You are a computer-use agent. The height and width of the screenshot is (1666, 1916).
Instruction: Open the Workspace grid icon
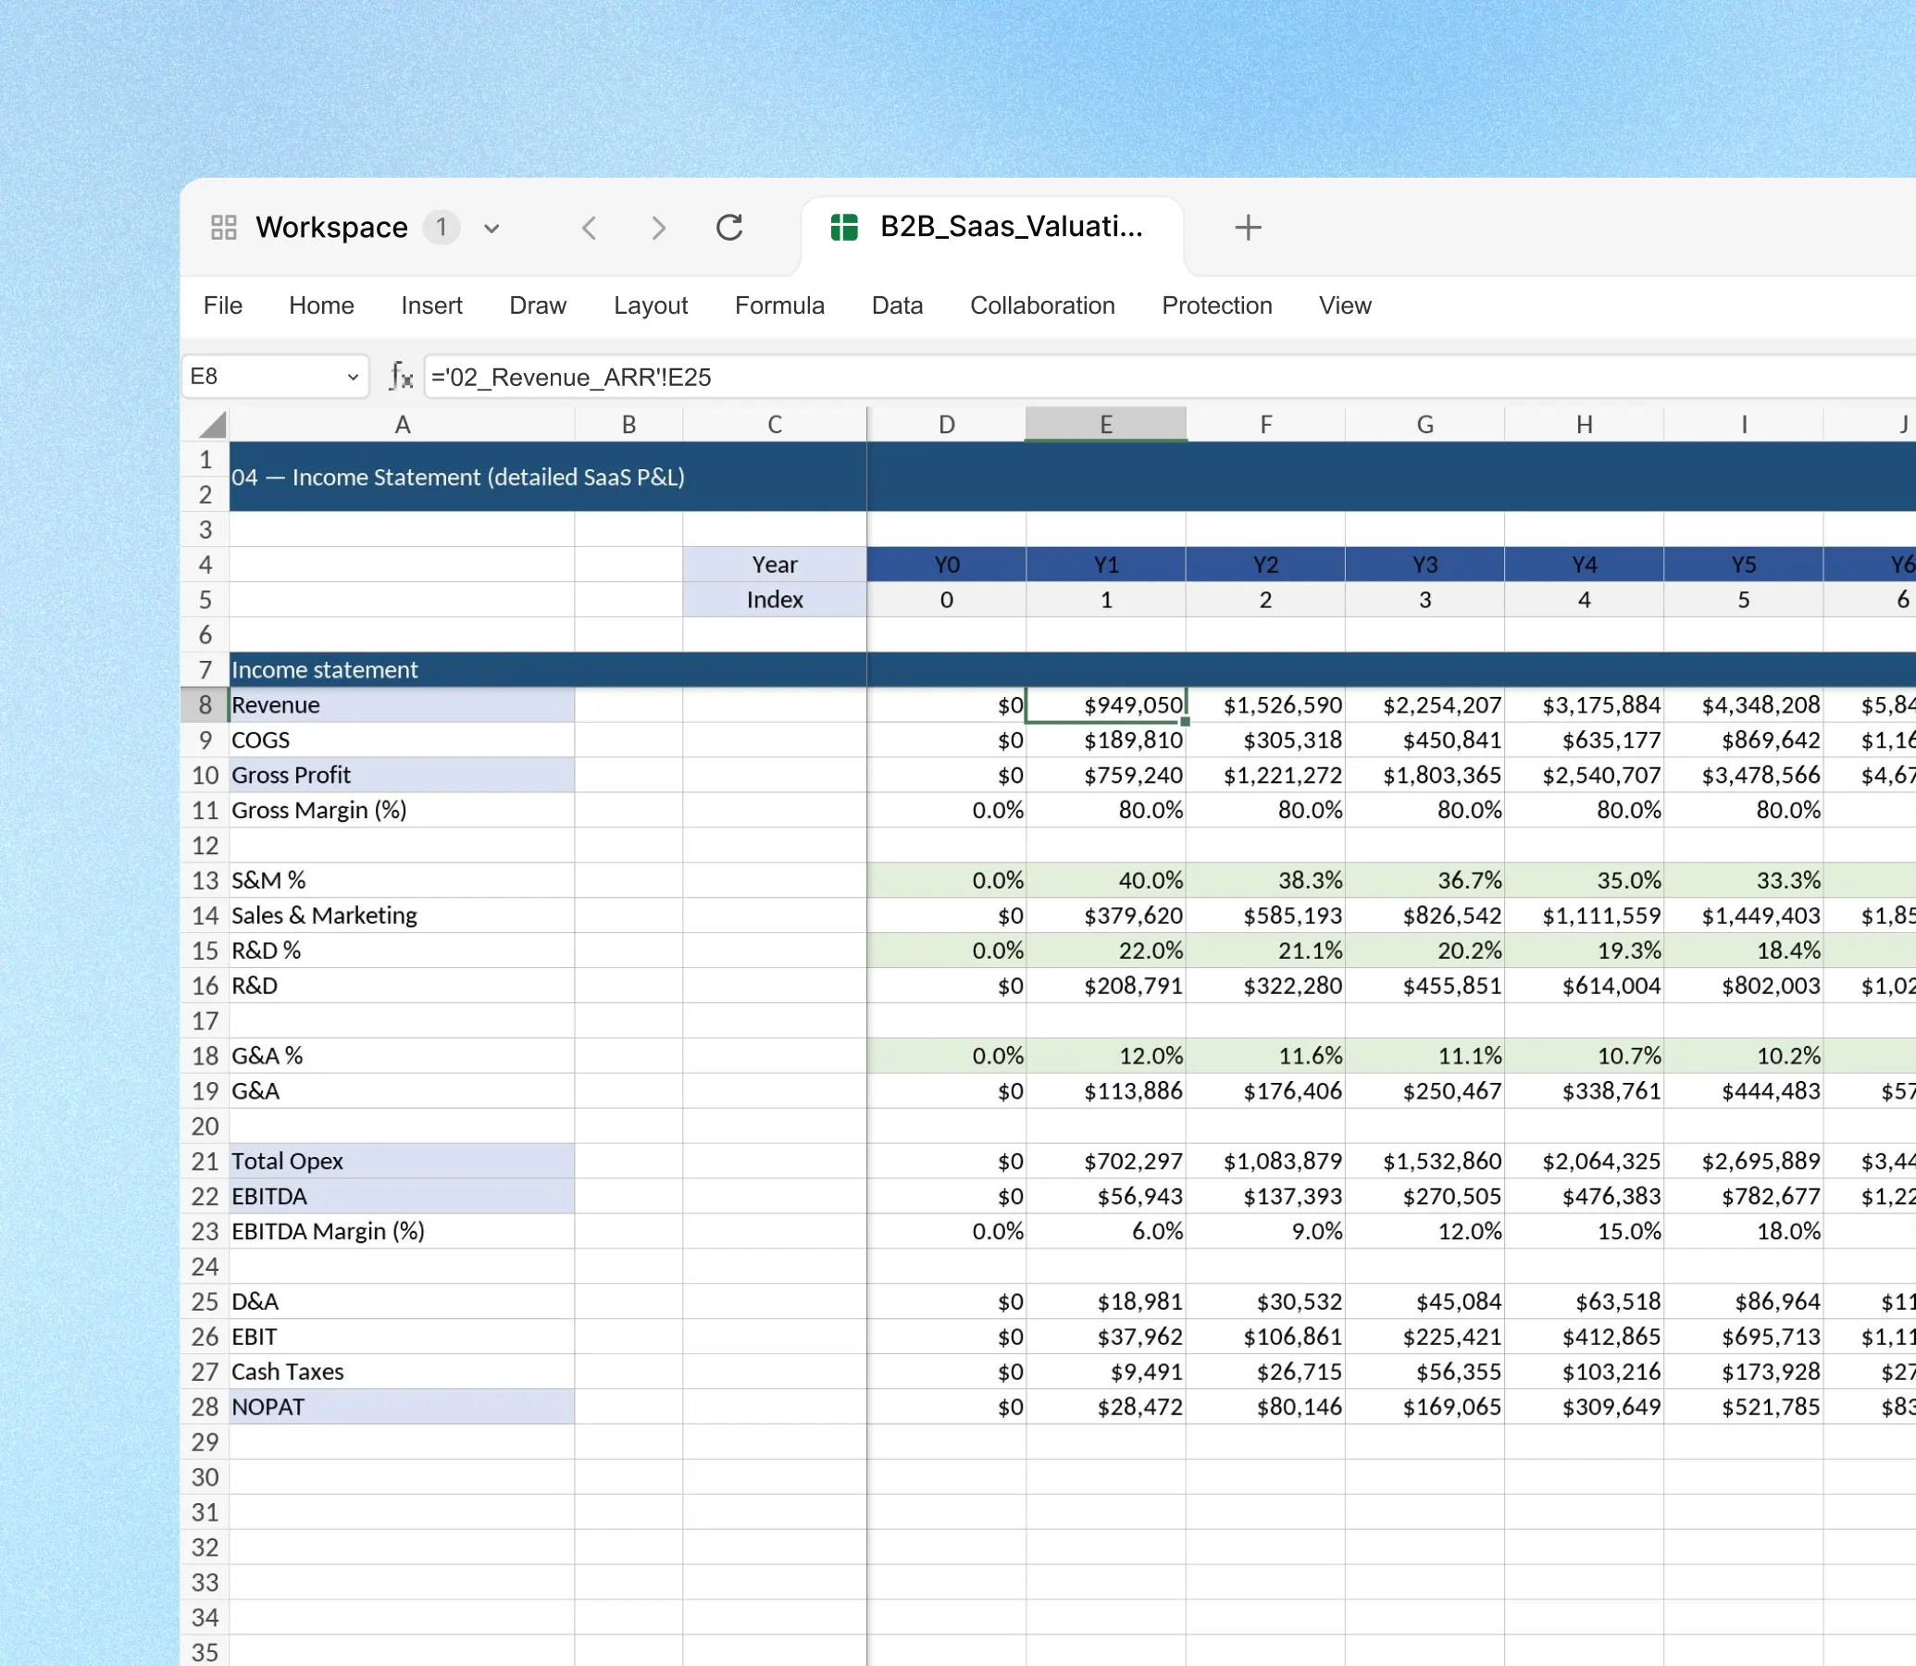(x=223, y=227)
